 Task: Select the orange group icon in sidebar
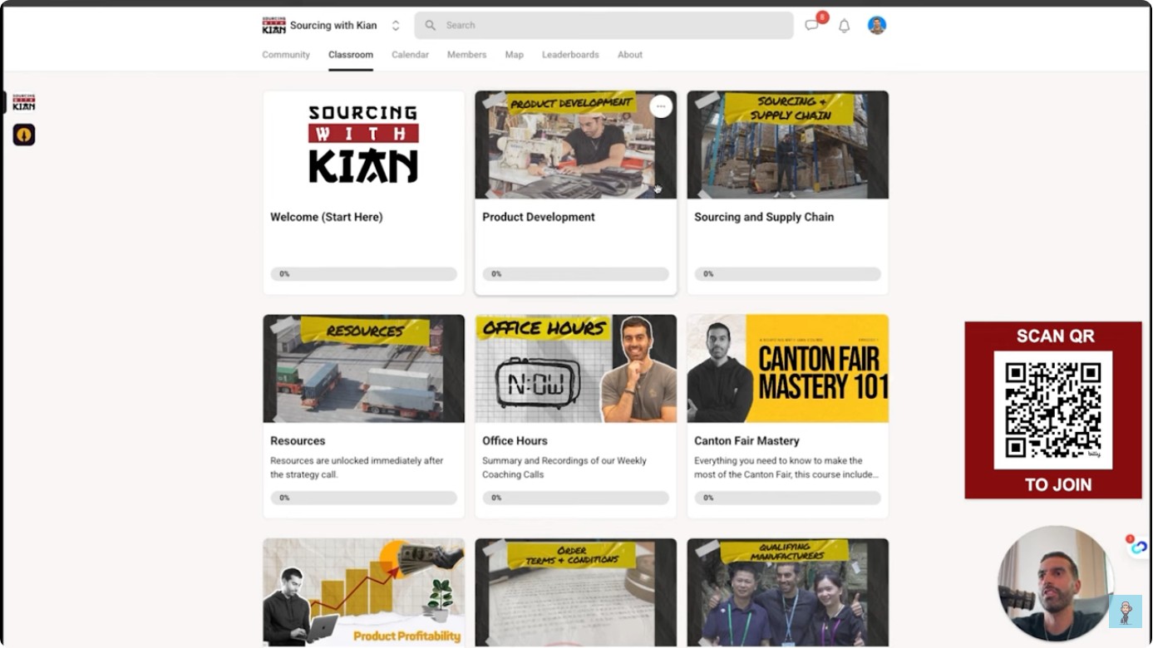pos(24,135)
